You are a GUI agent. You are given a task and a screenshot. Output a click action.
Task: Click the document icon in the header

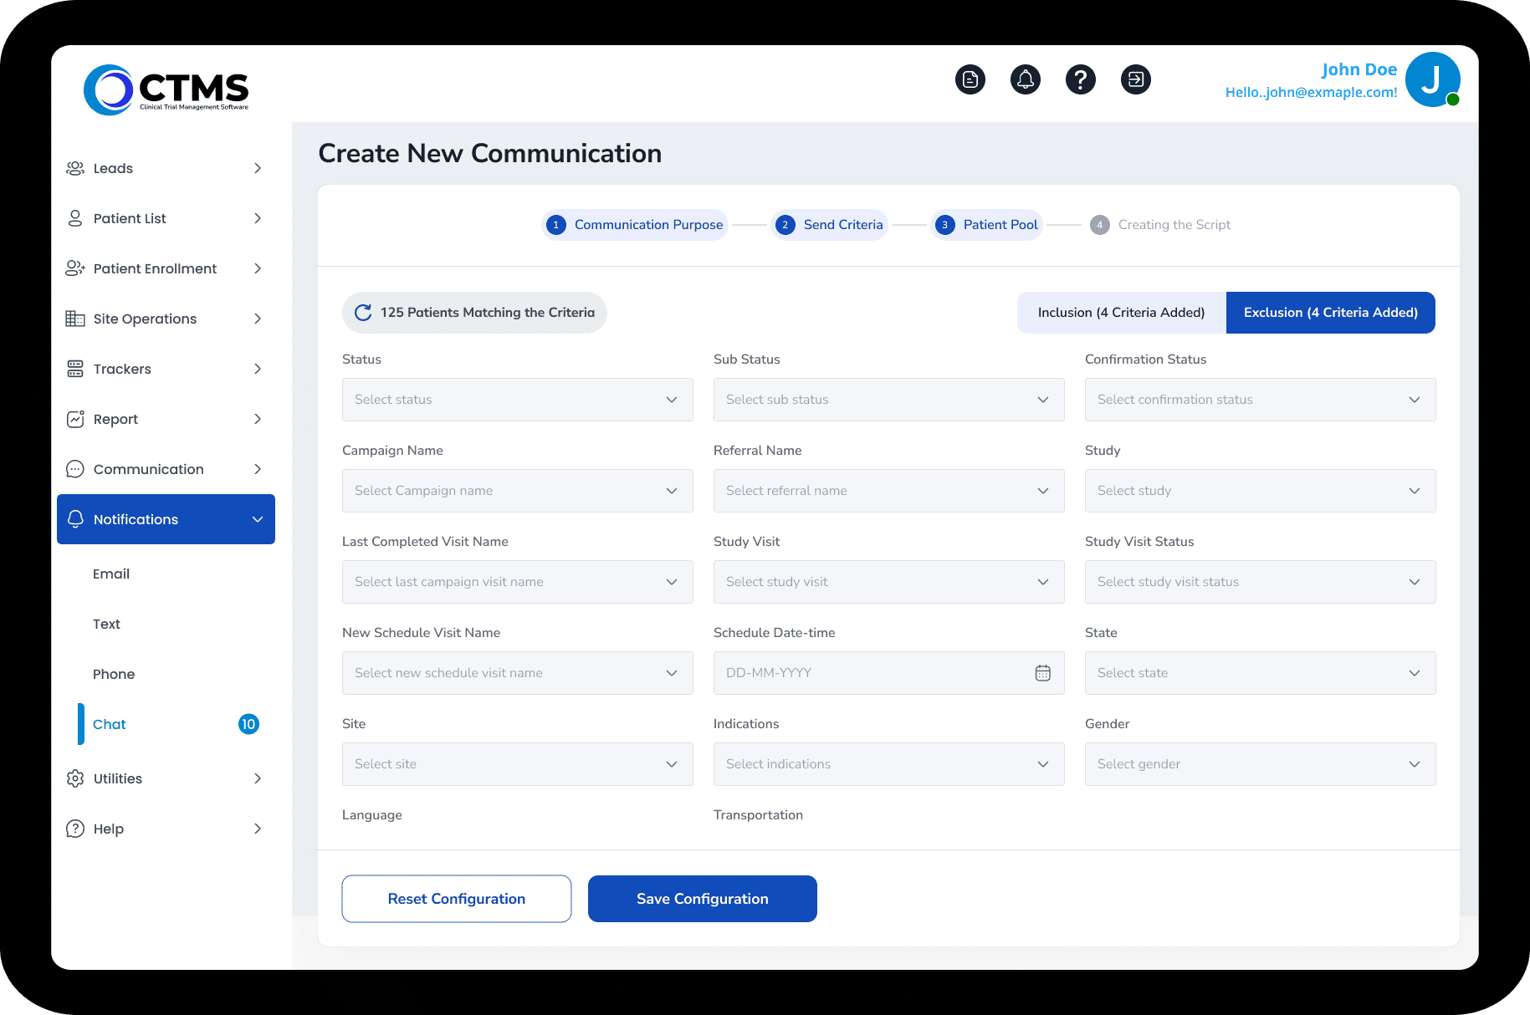coord(970,79)
